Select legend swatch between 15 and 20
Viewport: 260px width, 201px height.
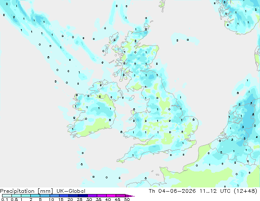[64, 196]
